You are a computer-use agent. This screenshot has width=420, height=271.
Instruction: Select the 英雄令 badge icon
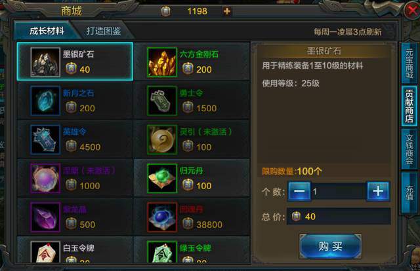click(45, 139)
